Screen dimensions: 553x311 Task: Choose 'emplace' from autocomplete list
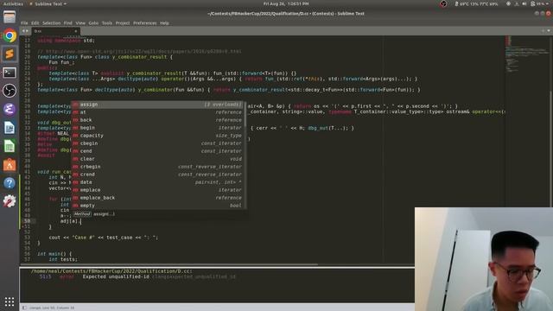click(158, 190)
